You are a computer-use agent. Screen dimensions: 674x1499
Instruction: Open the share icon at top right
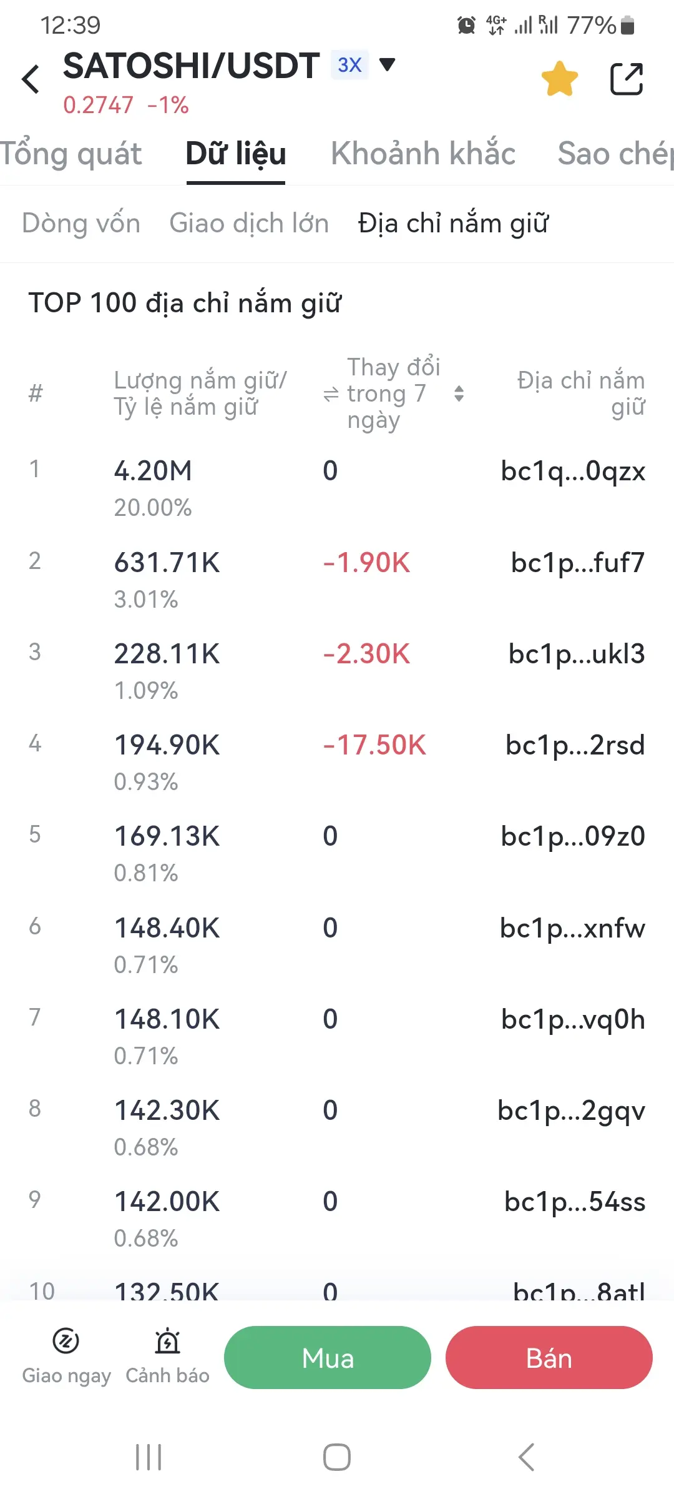pyautogui.click(x=626, y=79)
